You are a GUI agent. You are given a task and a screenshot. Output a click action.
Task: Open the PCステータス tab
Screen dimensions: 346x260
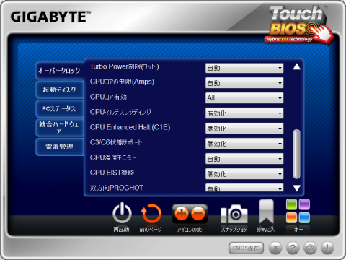59,109
